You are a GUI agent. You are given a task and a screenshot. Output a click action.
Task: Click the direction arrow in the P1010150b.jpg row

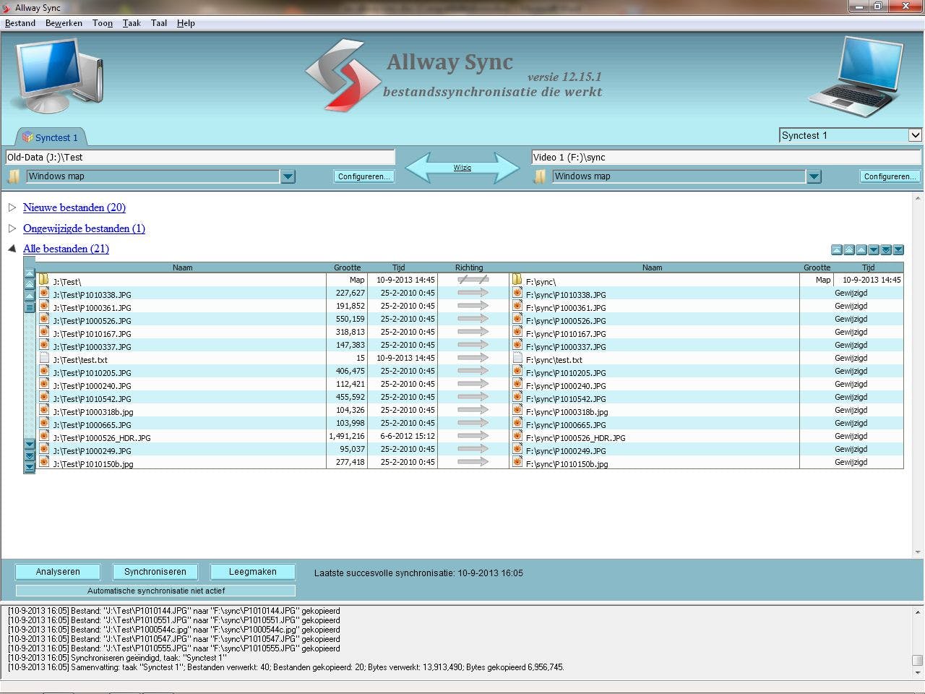[473, 462]
